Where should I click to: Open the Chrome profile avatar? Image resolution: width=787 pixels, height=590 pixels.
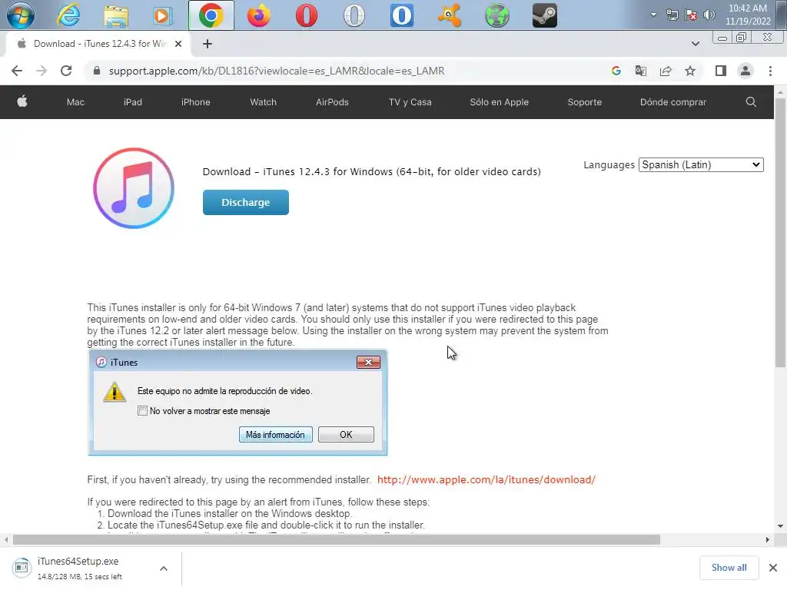[745, 71]
